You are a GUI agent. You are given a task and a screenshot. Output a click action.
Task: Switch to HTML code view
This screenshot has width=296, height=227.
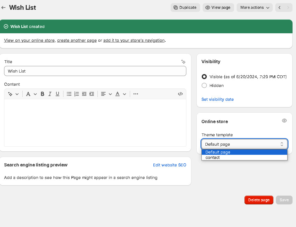180,94
